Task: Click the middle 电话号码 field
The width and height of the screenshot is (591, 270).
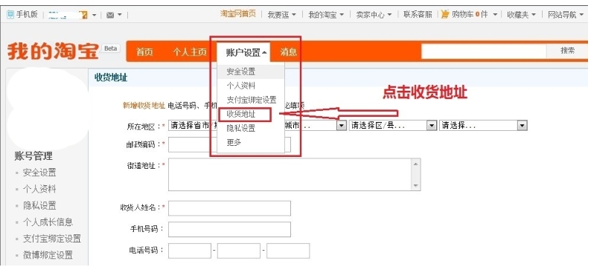Action: click(x=239, y=251)
